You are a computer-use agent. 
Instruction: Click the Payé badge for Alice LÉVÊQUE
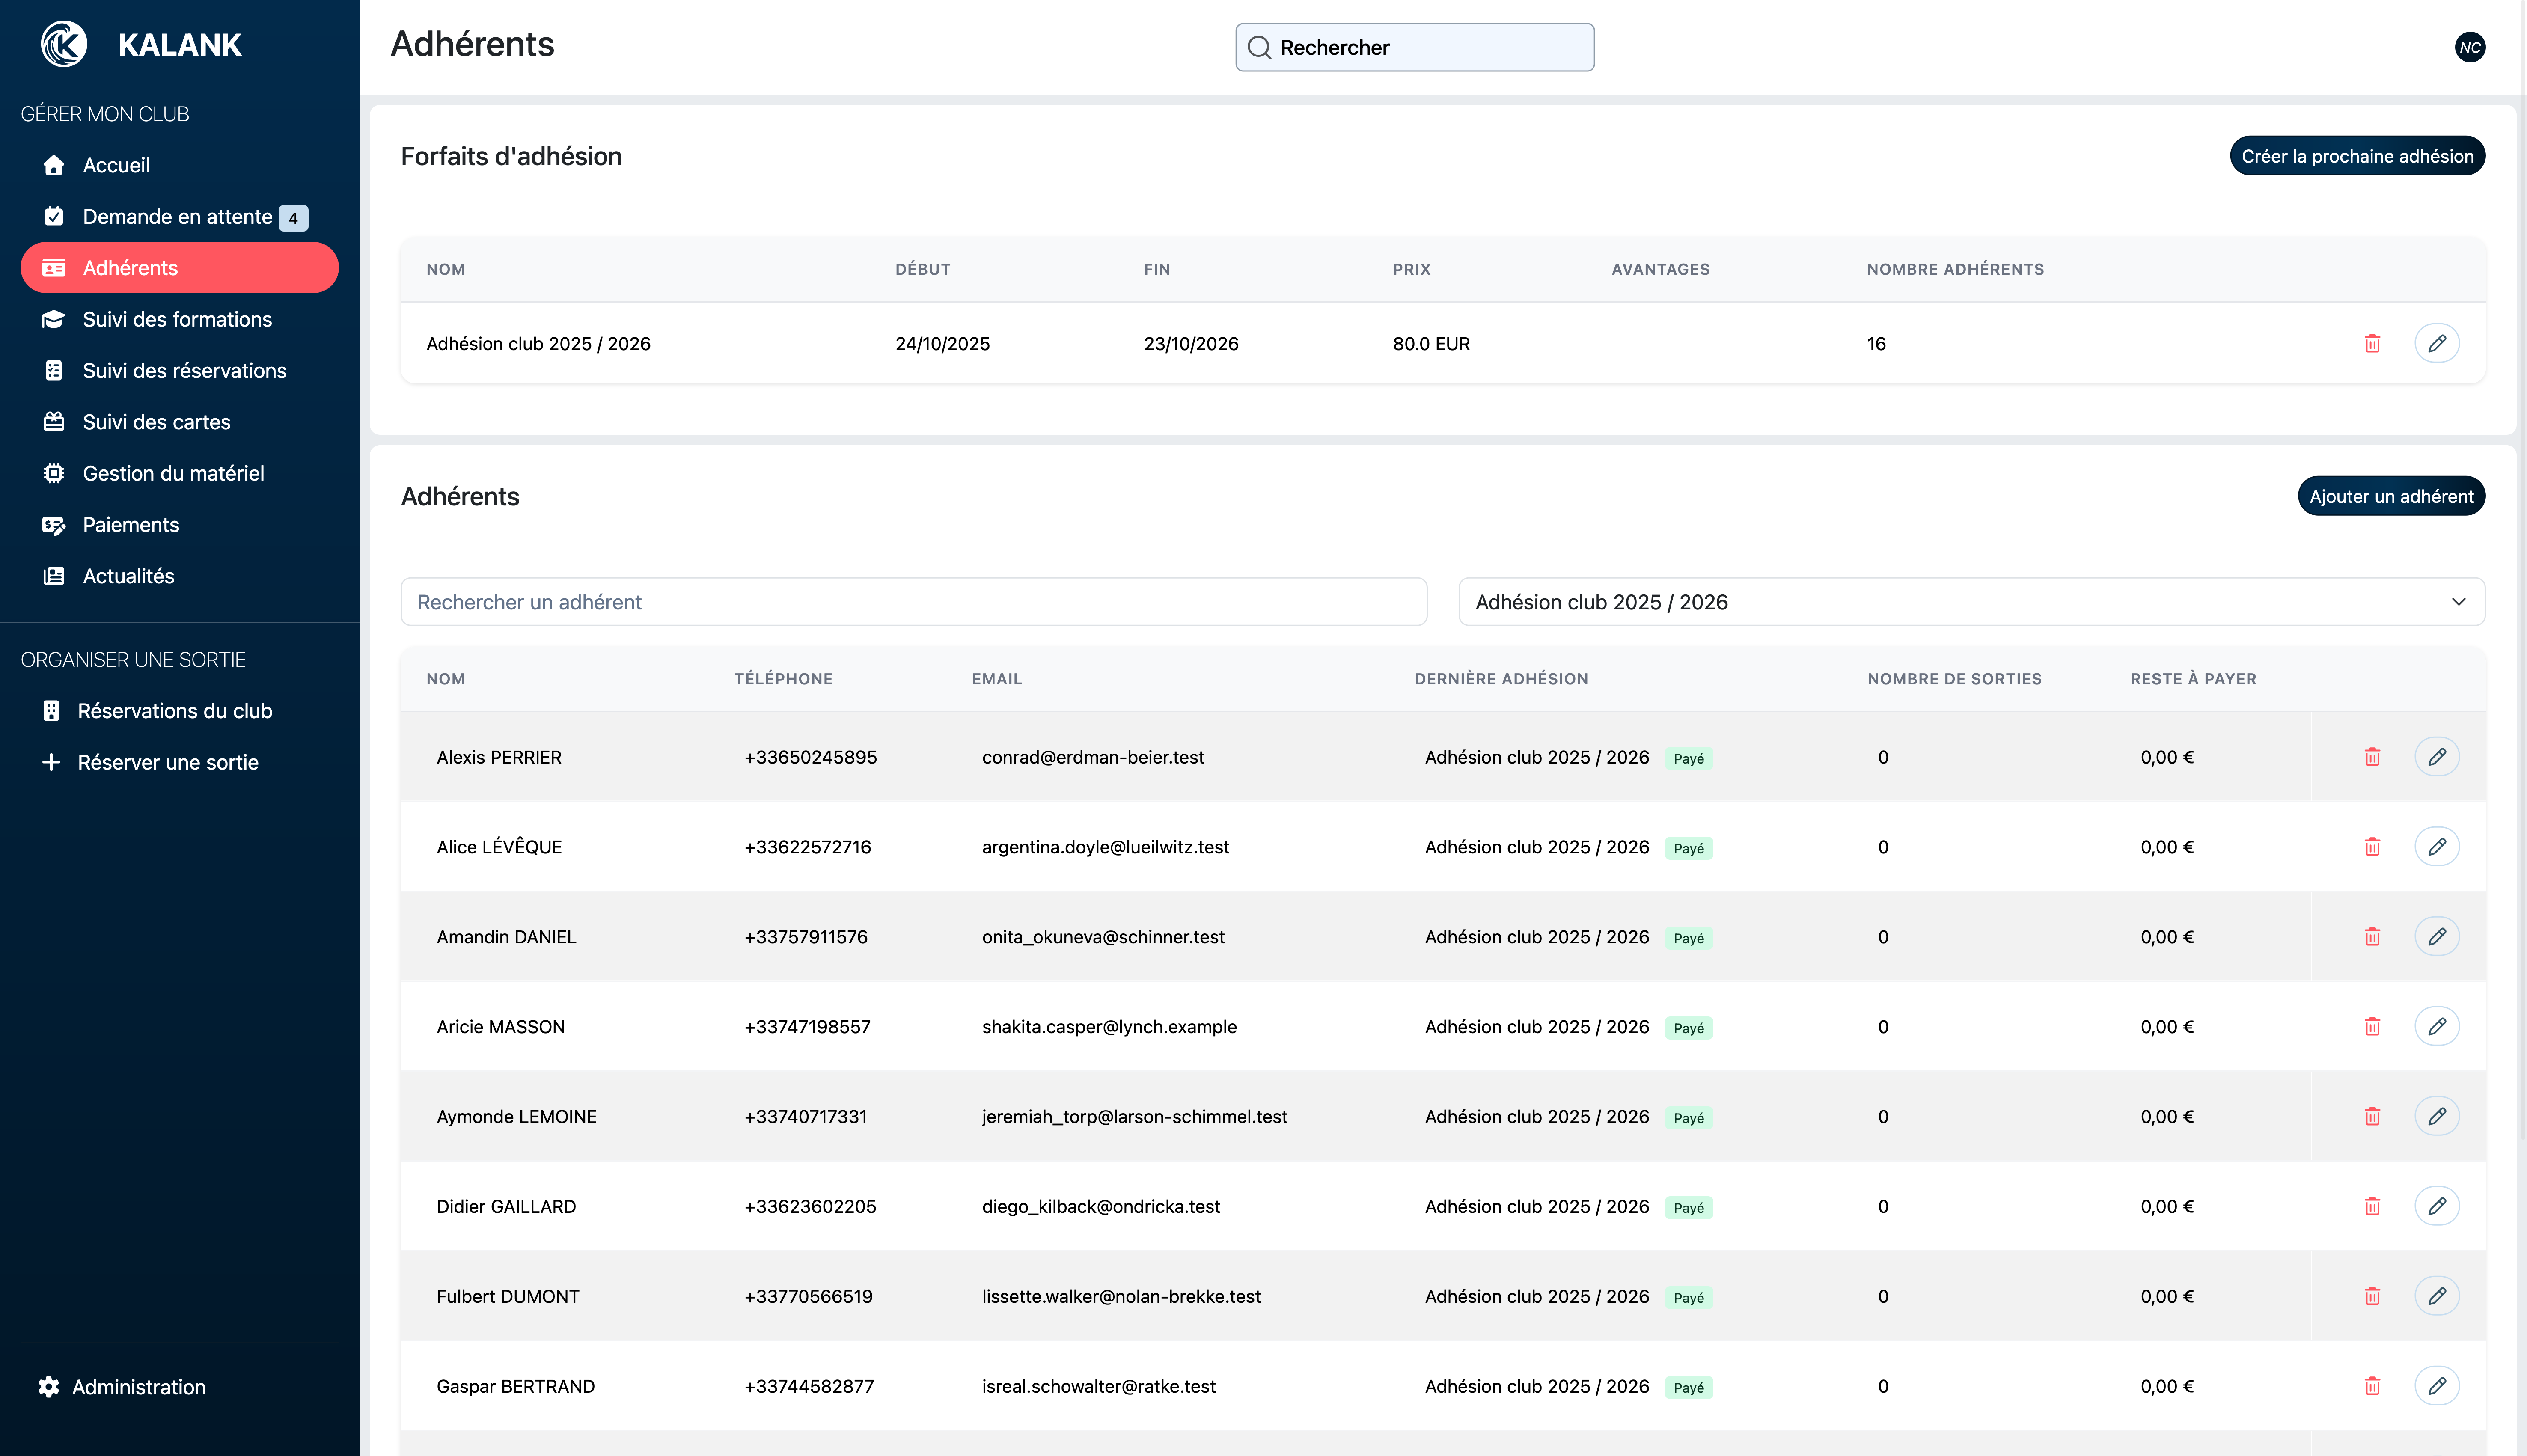pos(1688,848)
